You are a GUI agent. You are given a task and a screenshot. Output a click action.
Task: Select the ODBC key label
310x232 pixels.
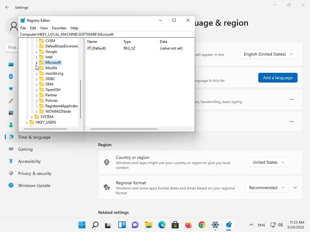pyautogui.click(x=50, y=79)
